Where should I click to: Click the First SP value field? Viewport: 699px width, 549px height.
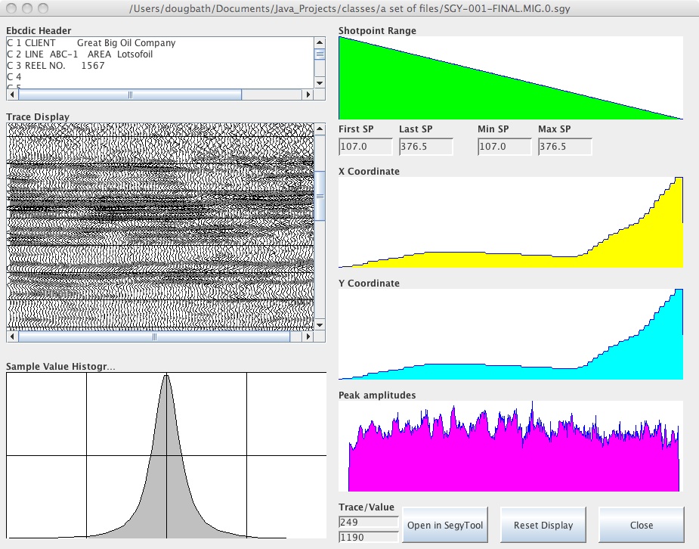tap(365, 147)
